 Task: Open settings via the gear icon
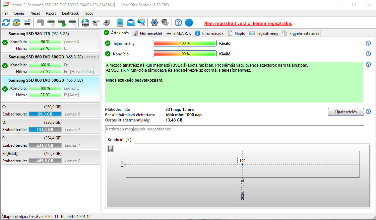tap(155, 23)
